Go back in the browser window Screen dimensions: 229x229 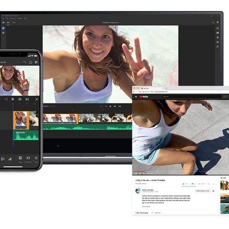point(134,92)
